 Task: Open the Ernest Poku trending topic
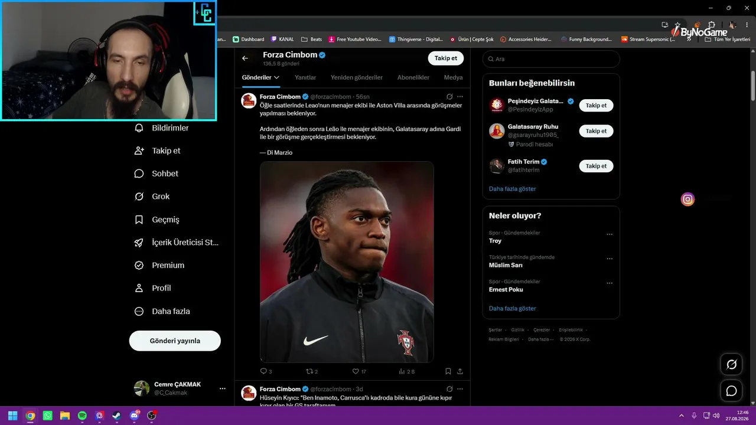pos(506,290)
